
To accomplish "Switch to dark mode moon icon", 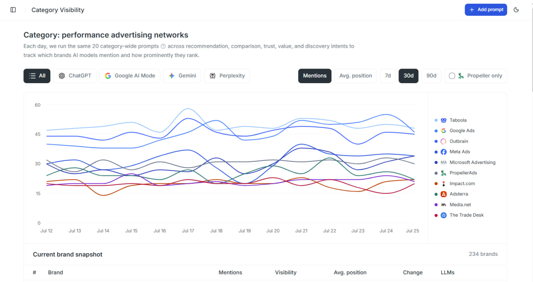I will pyautogui.click(x=516, y=10).
